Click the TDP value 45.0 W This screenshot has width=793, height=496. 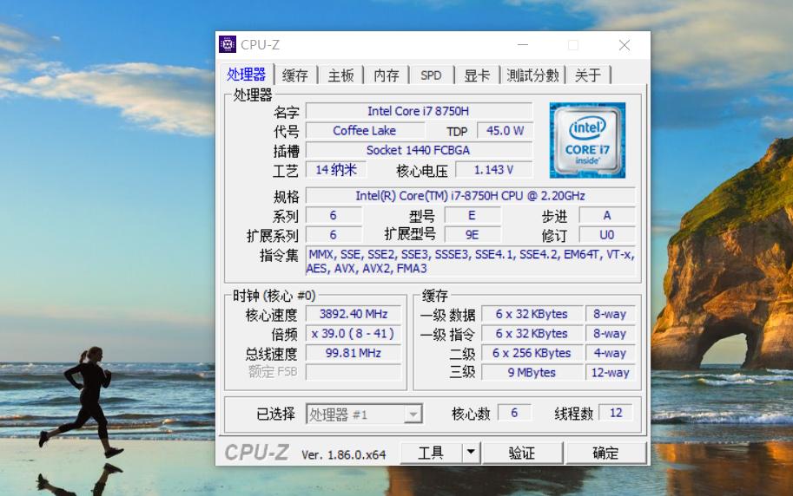pos(505,131)
